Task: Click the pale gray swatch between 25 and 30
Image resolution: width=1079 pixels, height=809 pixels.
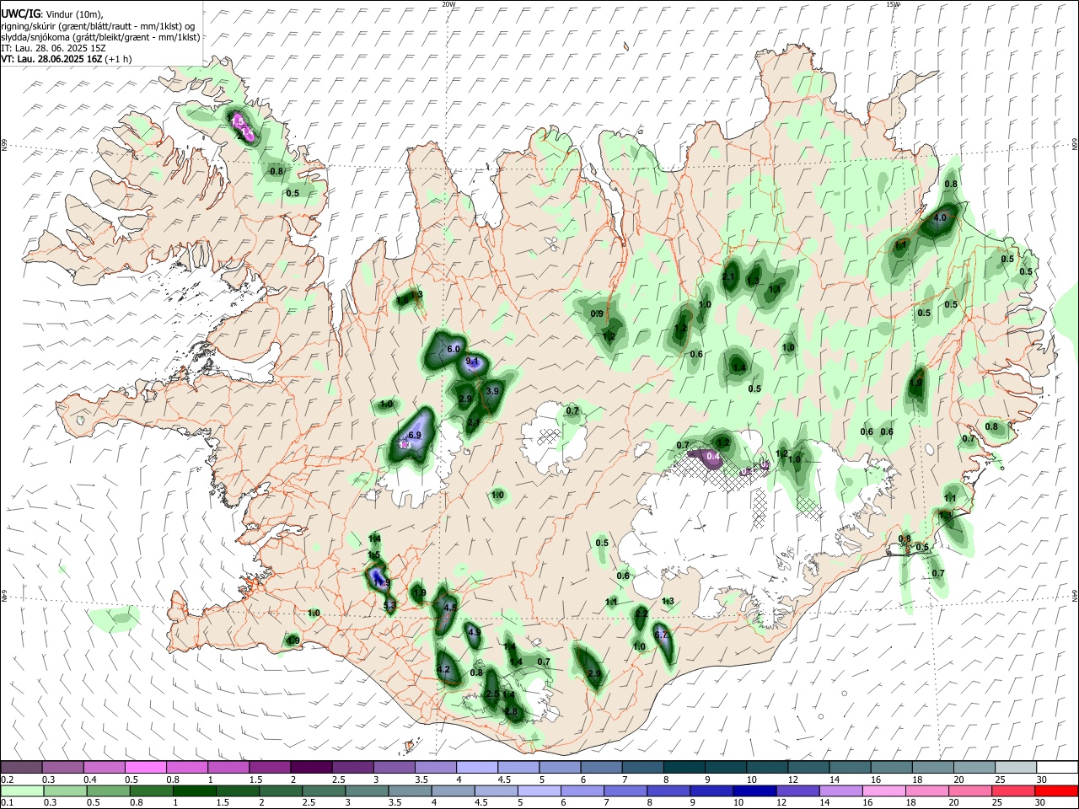Action: 1016,767
